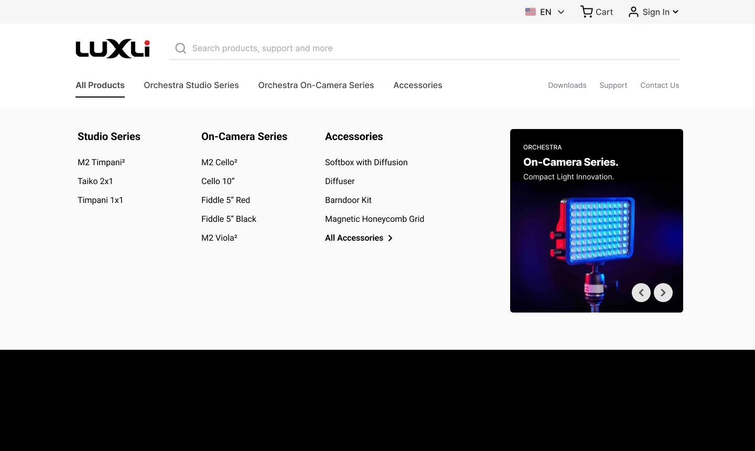Select the All Products tab
Viewport: 755px width, 451px height.
[x=100, y=85]
